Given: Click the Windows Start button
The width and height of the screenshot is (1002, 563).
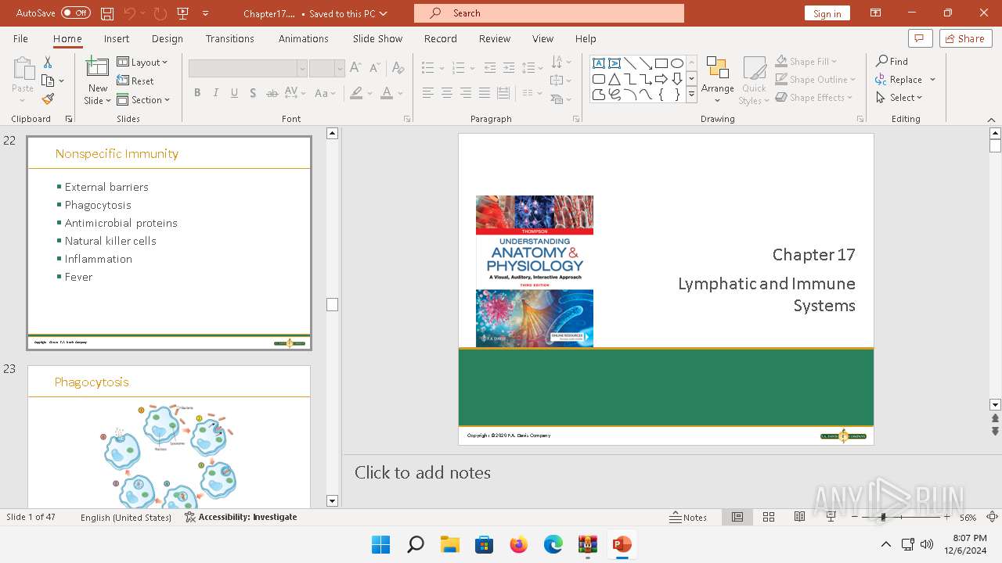Looking at the screenshot, I should (x=381, y=544).
